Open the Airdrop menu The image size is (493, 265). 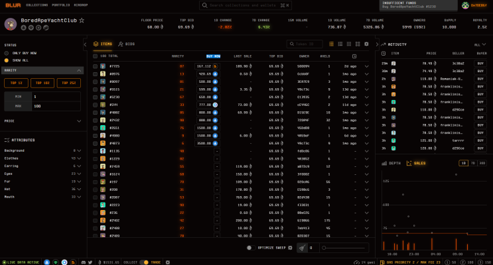pos(81,5)
